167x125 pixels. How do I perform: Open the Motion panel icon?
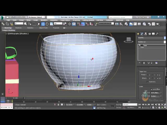(x=150, y=34)
